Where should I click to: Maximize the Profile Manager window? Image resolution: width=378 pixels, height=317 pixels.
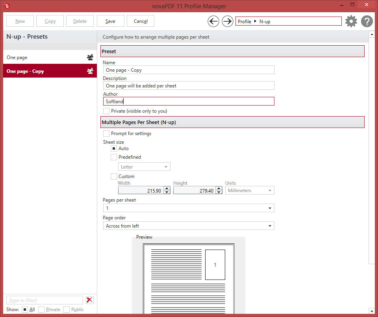click(x=352, y=5)
